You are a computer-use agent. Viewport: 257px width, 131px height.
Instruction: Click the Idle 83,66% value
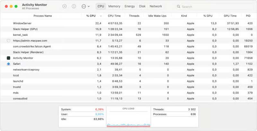[x=99, y=119]
